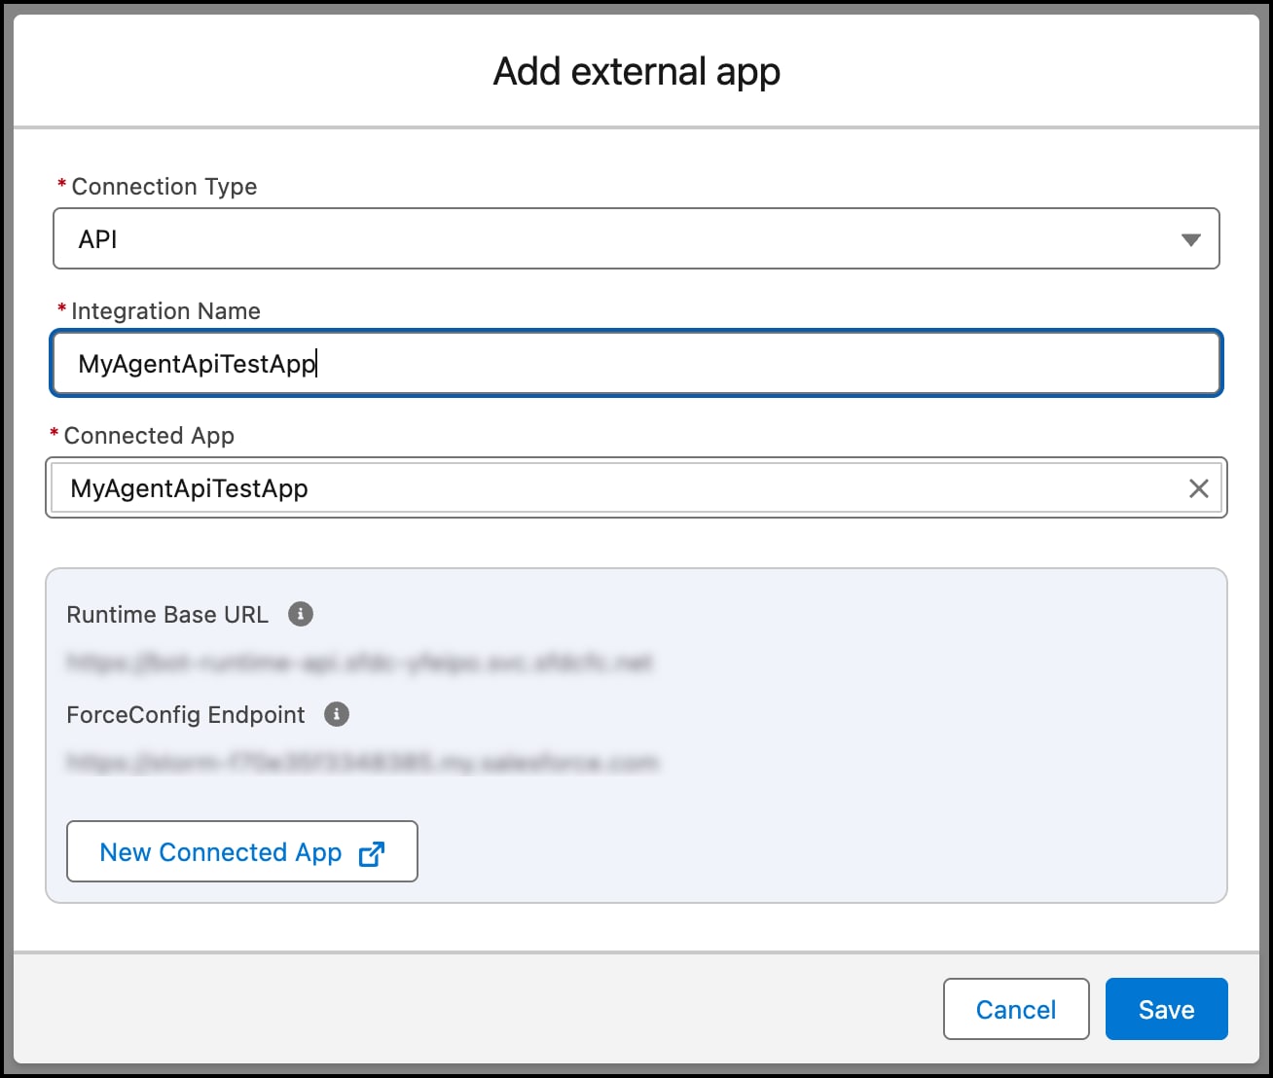Click the Add external app dialog title

point(636,72)
